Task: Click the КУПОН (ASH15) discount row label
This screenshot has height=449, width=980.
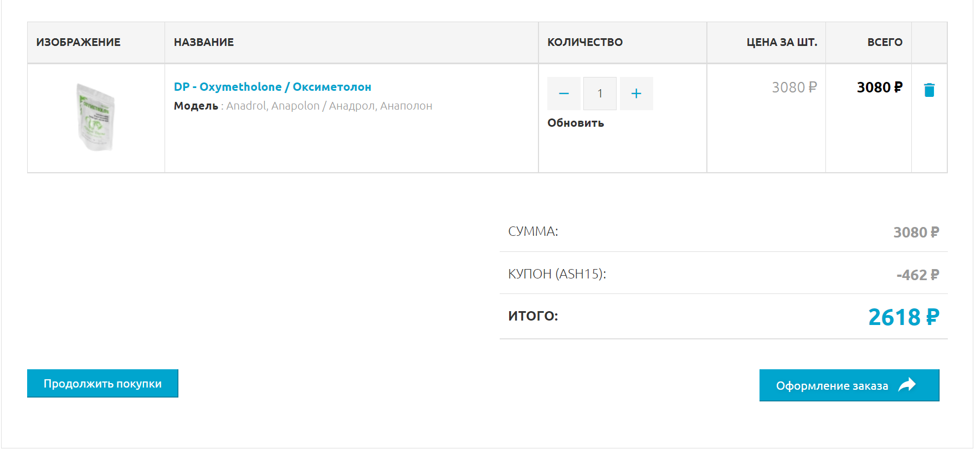Action: click(557, 274)
